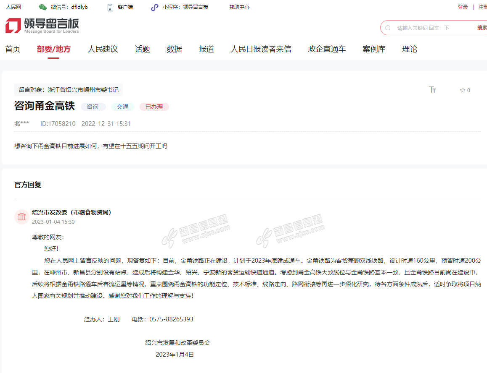Open 人民日报读者来信 page
Image resolution: width=487 pixels, height=373 pixels.
[261, 49]
